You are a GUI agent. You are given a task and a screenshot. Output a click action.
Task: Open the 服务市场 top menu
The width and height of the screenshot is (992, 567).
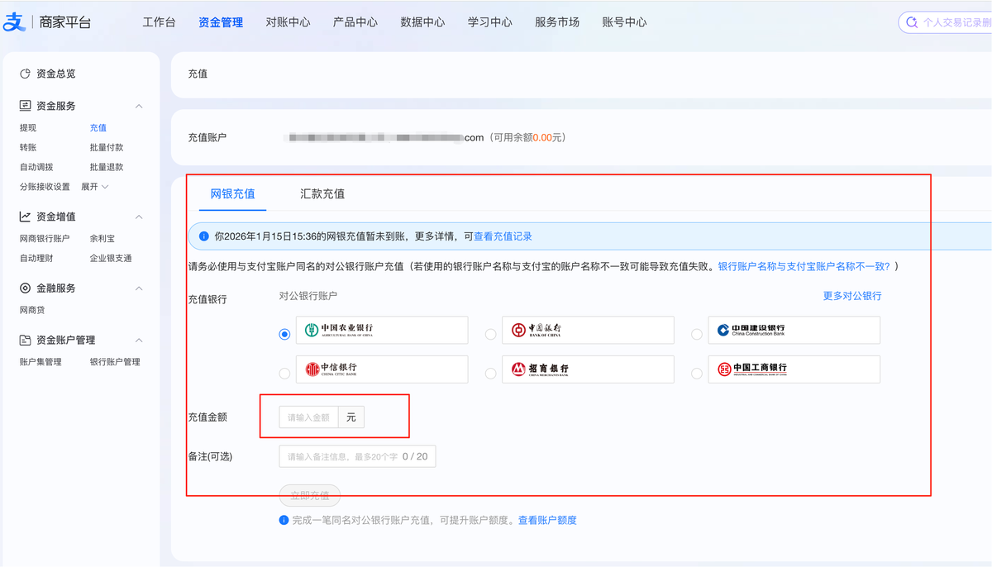[557, 22]
